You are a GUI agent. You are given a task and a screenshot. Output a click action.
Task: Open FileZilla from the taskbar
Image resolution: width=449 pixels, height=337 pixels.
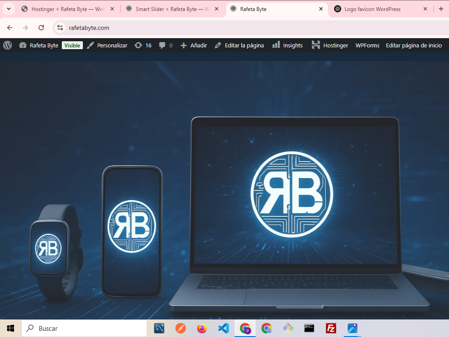[x=331, y=328]
